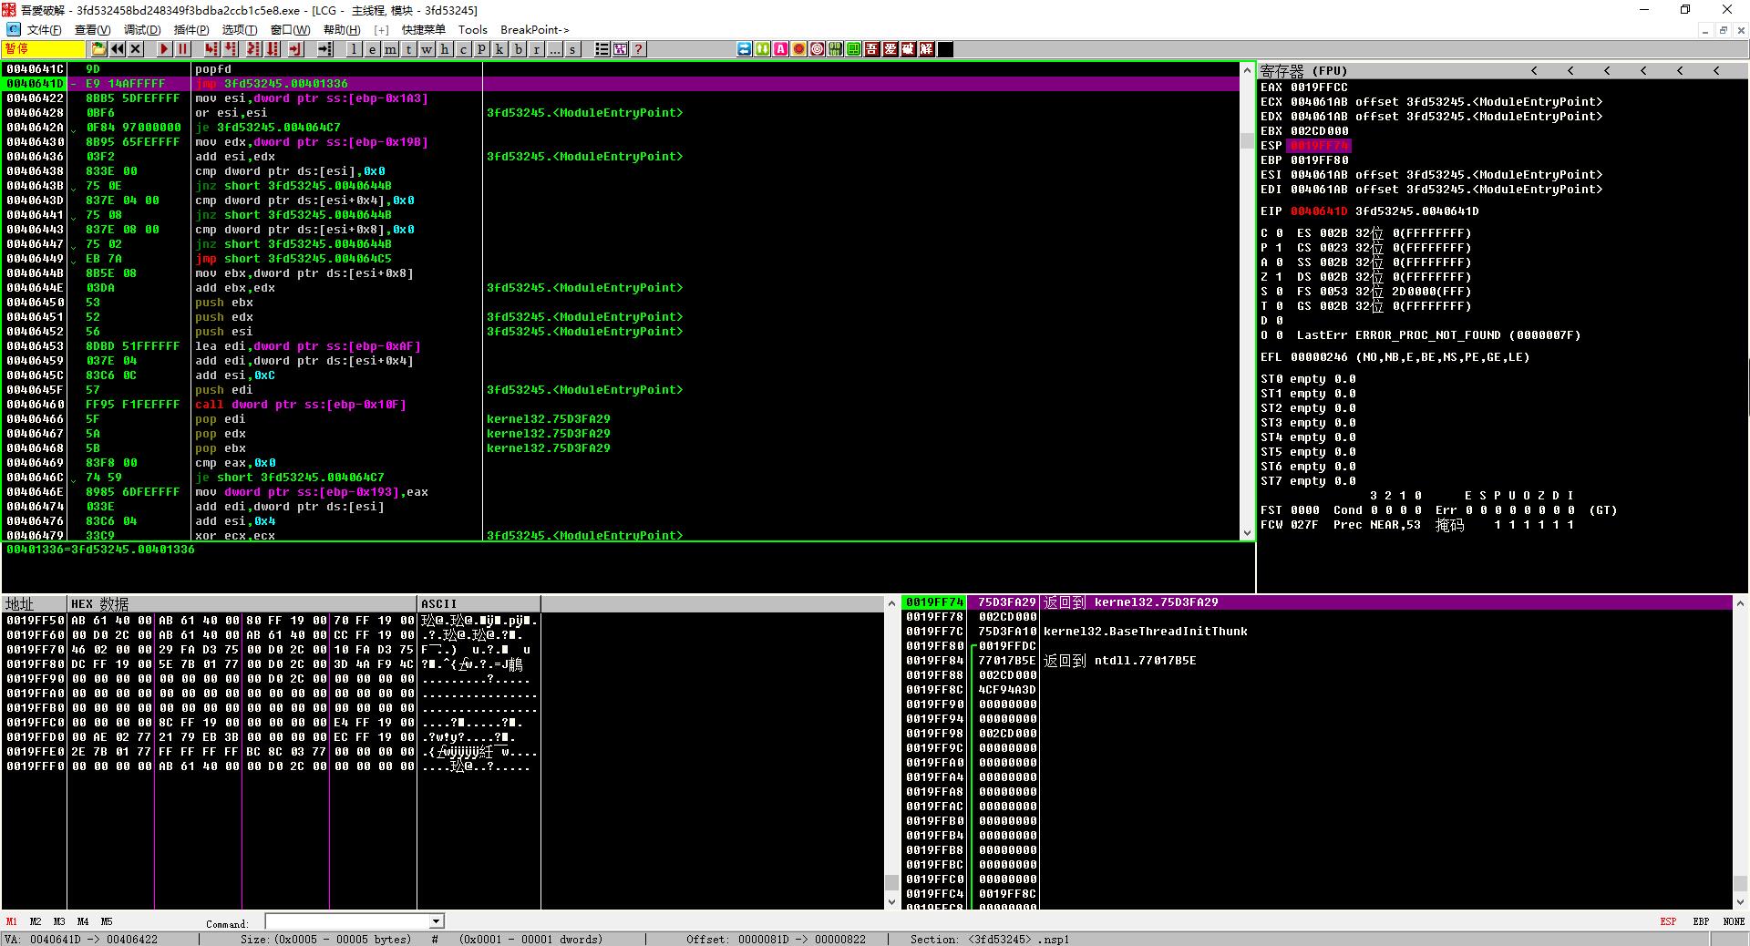Show Patches with 'P' button
Image resolution: width=1750 pixels, height=946 pixels.
(x=481, y=49)
